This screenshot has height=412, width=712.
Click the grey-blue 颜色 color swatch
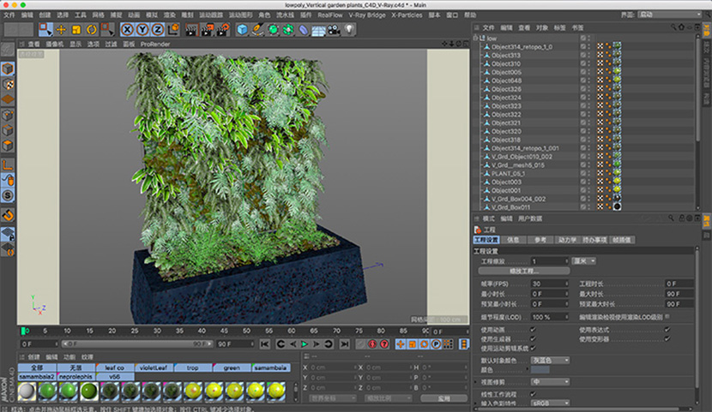point(540,370)
